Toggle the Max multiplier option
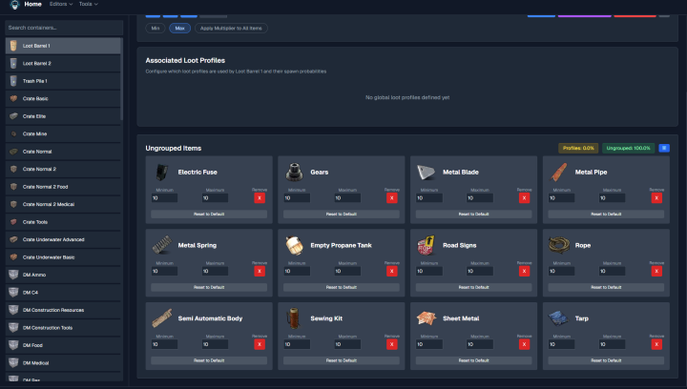Image resolution: width=687 pixels, height=389 pixels. point(179,28)
